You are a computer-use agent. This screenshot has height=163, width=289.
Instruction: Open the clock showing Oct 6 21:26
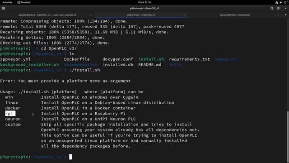pyautogui.click(x=144, y=2)
